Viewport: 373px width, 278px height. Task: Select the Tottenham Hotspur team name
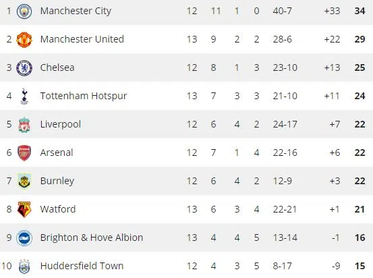tap(84, 96)
